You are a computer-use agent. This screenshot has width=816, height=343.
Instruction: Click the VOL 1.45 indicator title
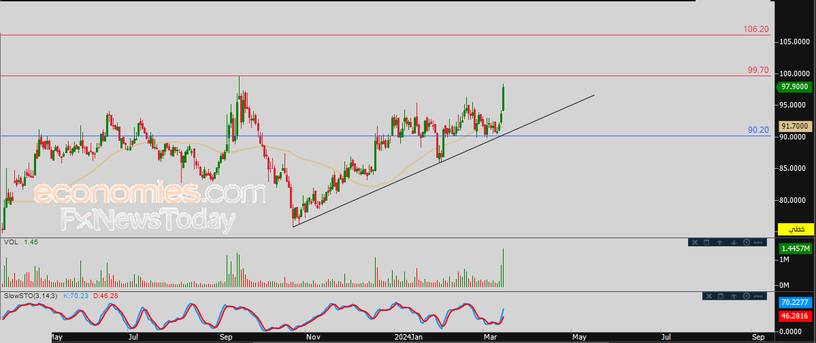(x=21, y=242)
